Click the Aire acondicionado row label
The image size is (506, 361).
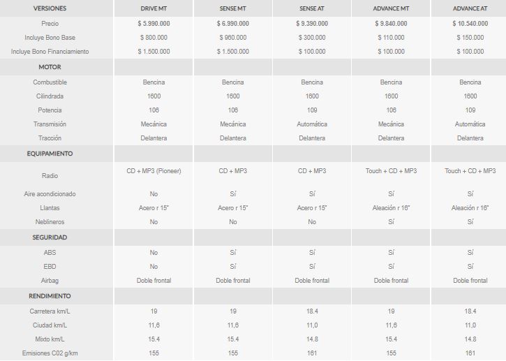pos(50,194)
